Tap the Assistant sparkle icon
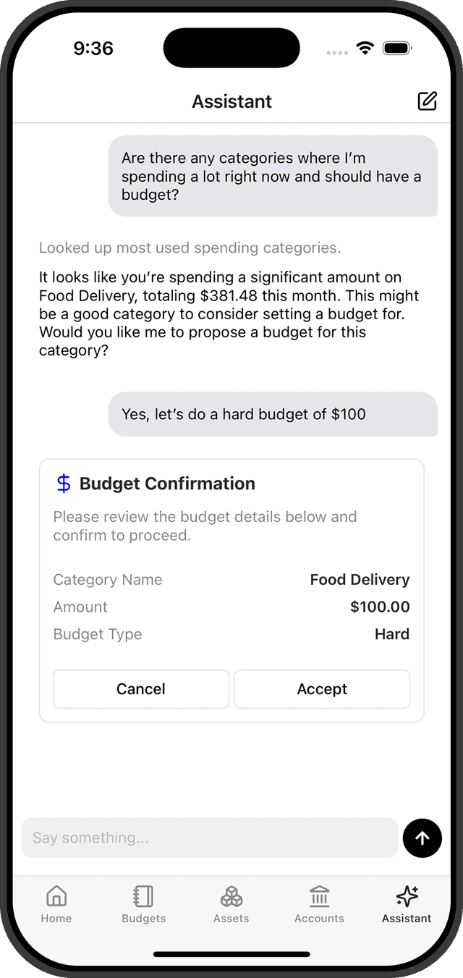 406,895
